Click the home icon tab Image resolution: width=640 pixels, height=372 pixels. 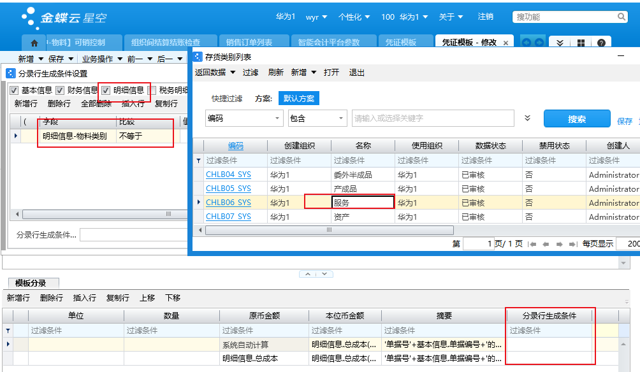(x=34, y=43)
